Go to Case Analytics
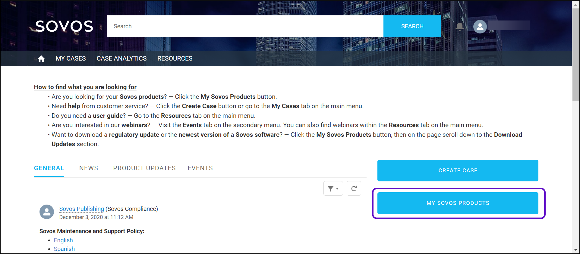580x254 pixels. (121, 58)
